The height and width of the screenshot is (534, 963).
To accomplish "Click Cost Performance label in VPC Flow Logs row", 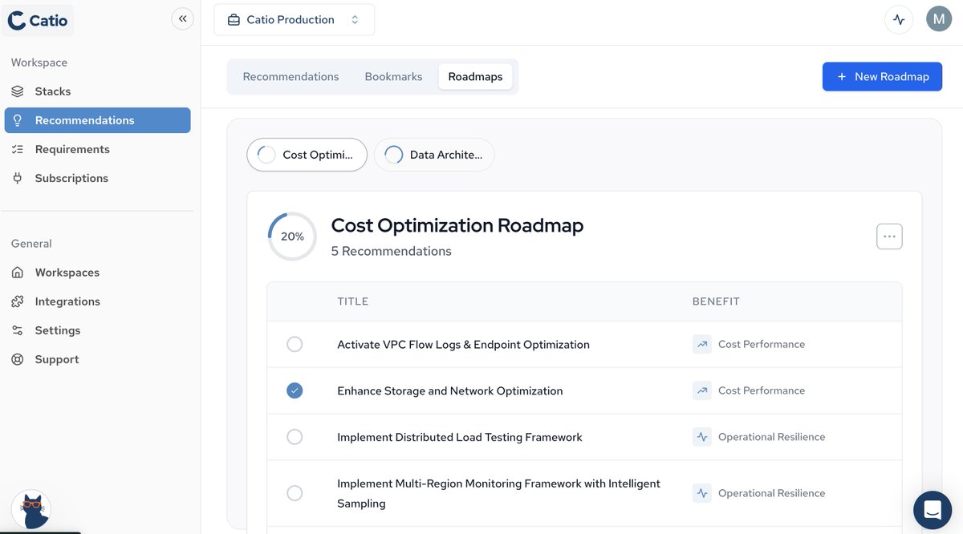I will click(x=762, y=345).
